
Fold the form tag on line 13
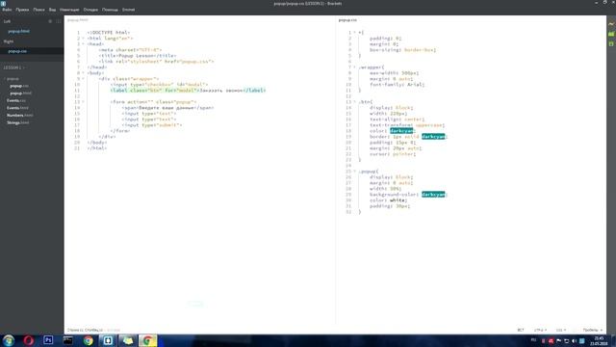pyautogui.click(x=83, y=102)
